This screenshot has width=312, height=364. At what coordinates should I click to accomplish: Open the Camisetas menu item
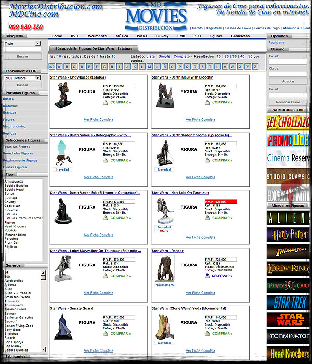pos(240,36)
